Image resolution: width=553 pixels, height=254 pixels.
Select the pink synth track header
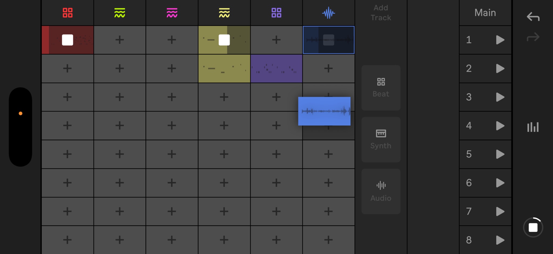coord(172,13)
